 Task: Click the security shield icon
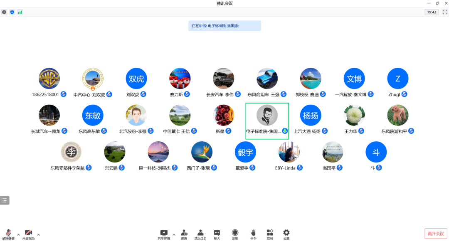pos(12,12)
